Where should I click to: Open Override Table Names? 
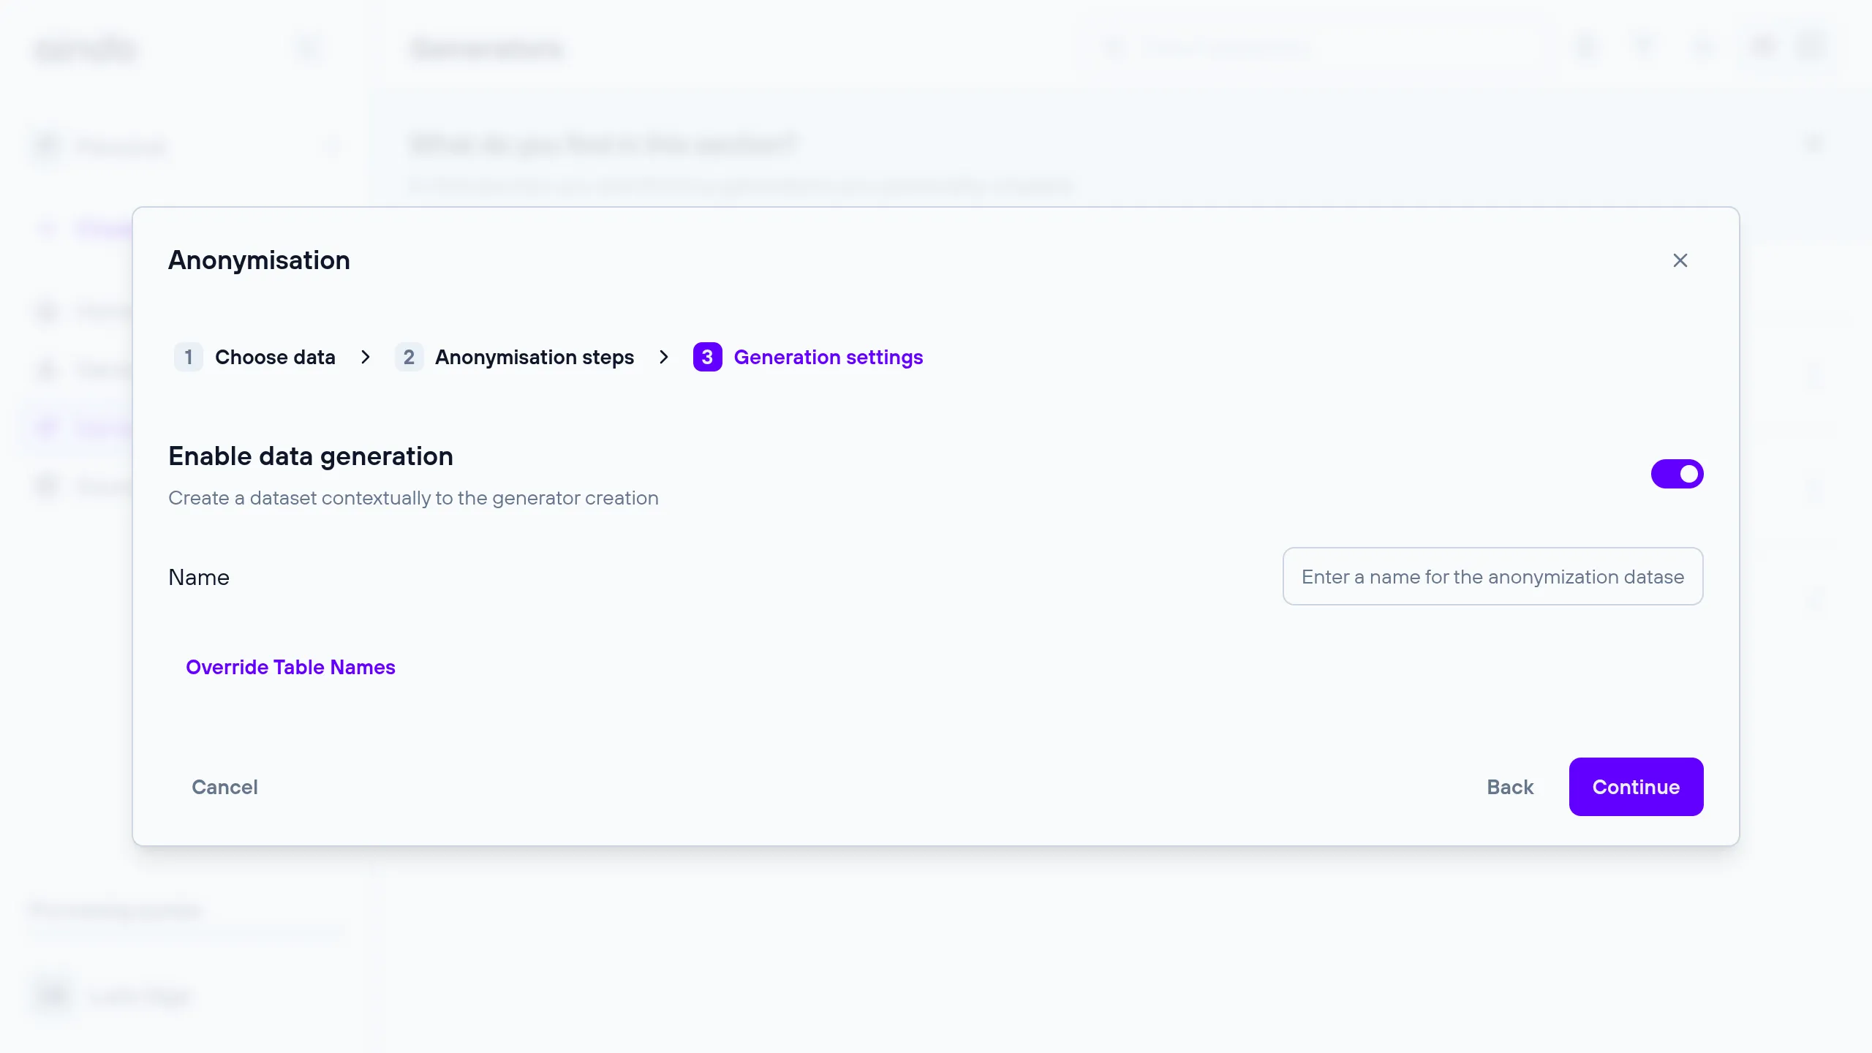click(x=290, y=667)
